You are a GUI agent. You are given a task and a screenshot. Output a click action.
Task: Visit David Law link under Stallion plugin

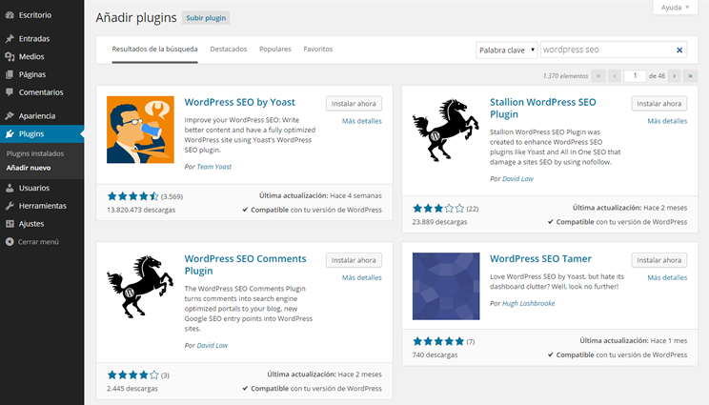[x=517, y=179]
